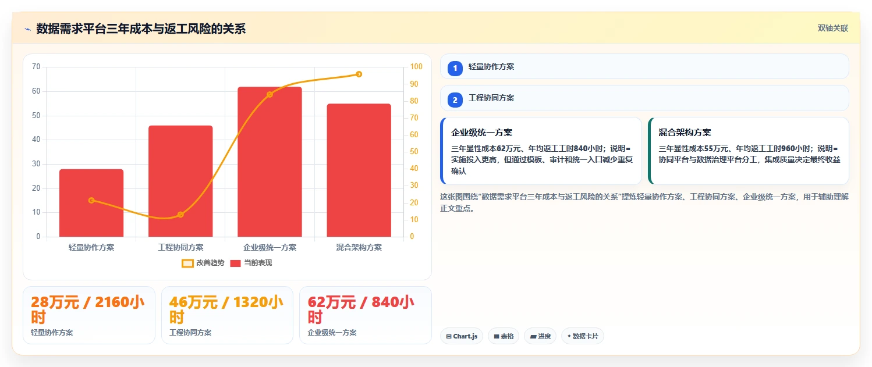The width and height of the screenshot is (872, 367).
Task: Click the 进度 chip icon
Action: pyautogui.click(x=533, y=336)
